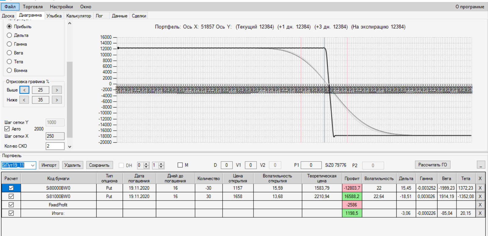Click the Ниже value field showing 35

point(40,100)
